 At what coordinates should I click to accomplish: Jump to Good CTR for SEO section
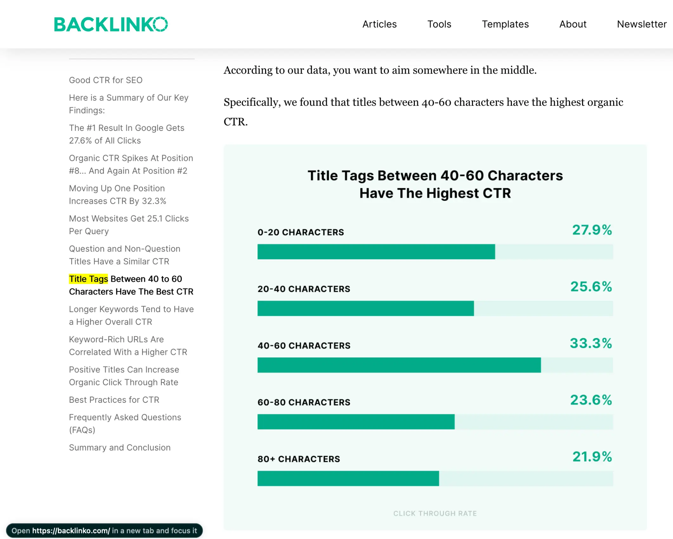[x=106, y=80]
